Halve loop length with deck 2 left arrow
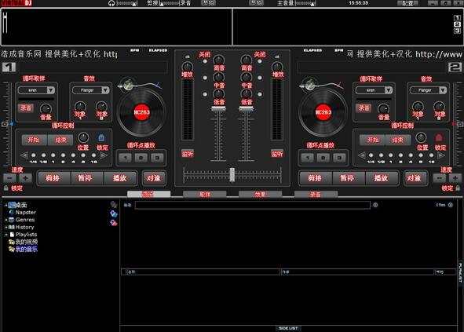The height and width of the screenshot is (332, 464). [362, 155]
